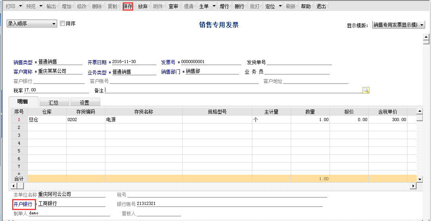Click 放弃 to discard changes
This screenshot has height=221, width=431.
(143, 6)
